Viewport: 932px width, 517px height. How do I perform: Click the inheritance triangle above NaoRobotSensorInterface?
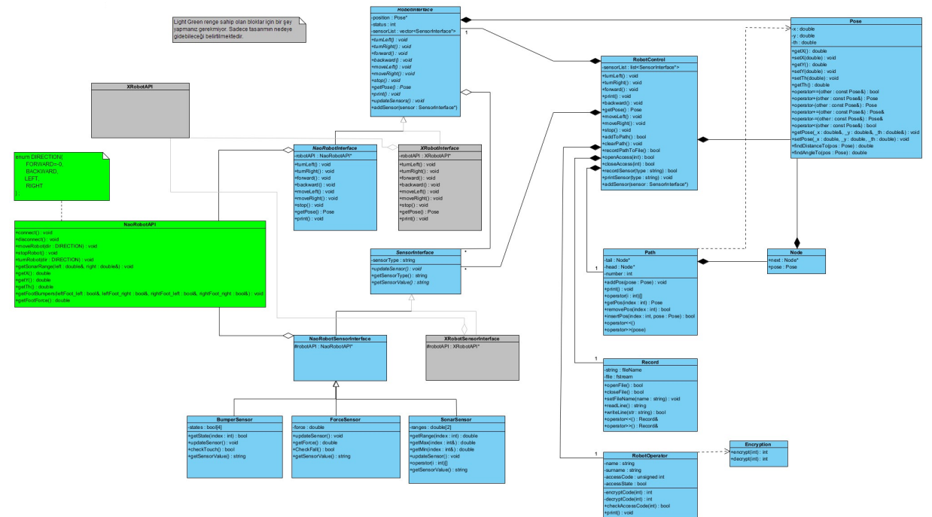[412, 298]
